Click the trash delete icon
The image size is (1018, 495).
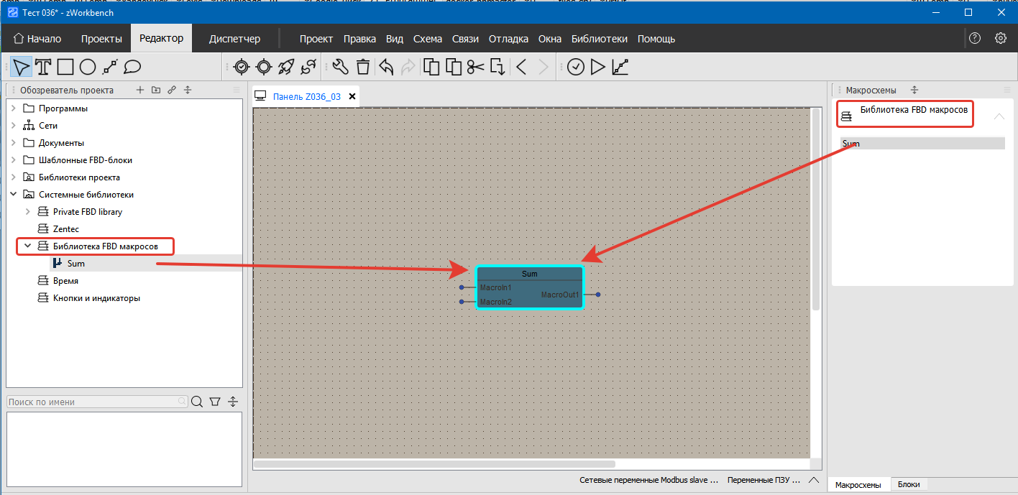point(363,68)
